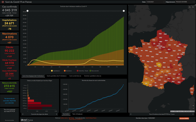The image size is (196, 122).
Task: Select the Tests virologiques tab
Action: click(x=77, y=114)
